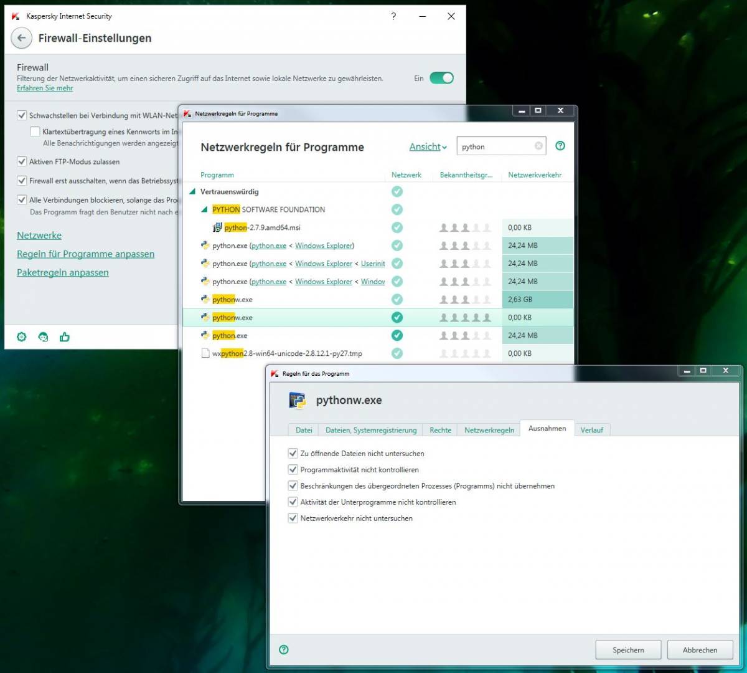Screen dimensions: 747x673
Task: Open the Verlauf tab
Action: (591, 430)
